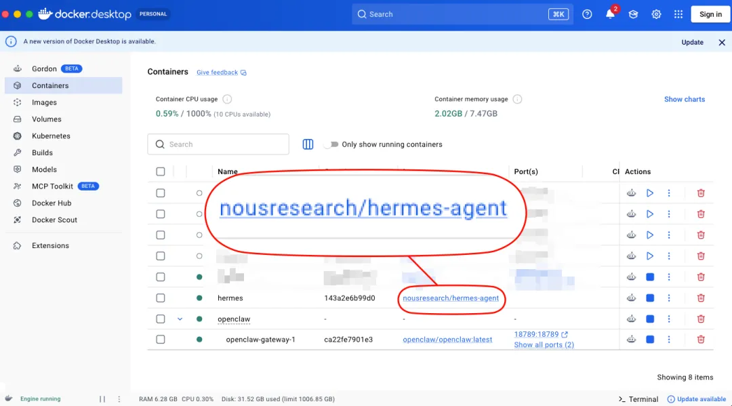The width and height of the screenshot is (732, 406).
Task: Delete the openclaw container group
Action: [701, 319]
